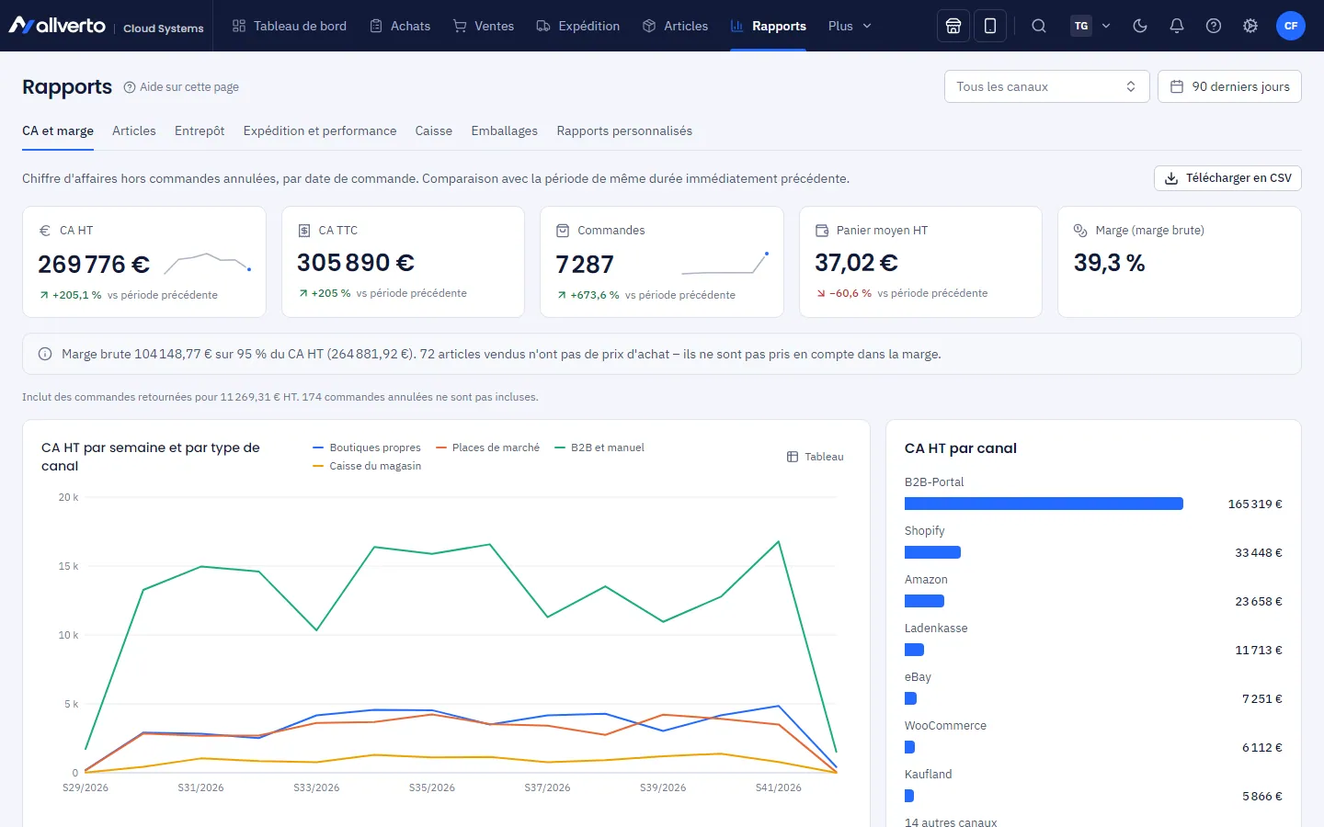Screen dimensions: 1324x827
Task: Click the eBay channel label
Action: (x=918, y=677)
